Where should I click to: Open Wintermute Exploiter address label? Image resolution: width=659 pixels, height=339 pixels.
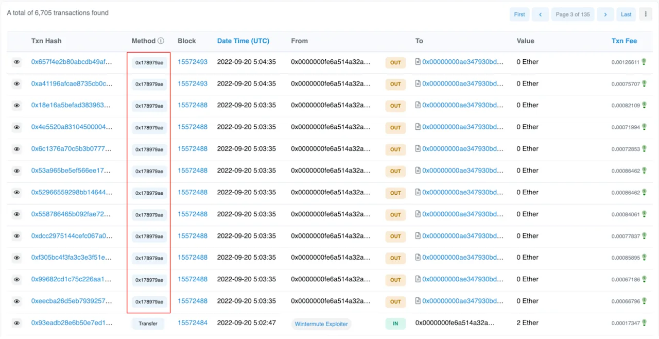tap(322, 324)
